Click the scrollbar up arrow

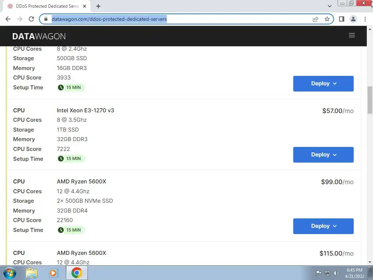coord(370,29)
